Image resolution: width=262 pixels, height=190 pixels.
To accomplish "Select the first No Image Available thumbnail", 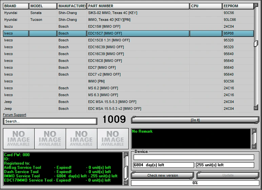I will point(19,139).
